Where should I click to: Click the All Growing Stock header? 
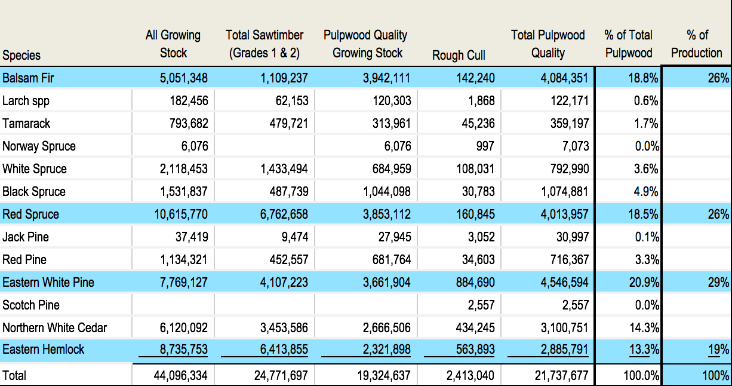[x=173, y=44]
